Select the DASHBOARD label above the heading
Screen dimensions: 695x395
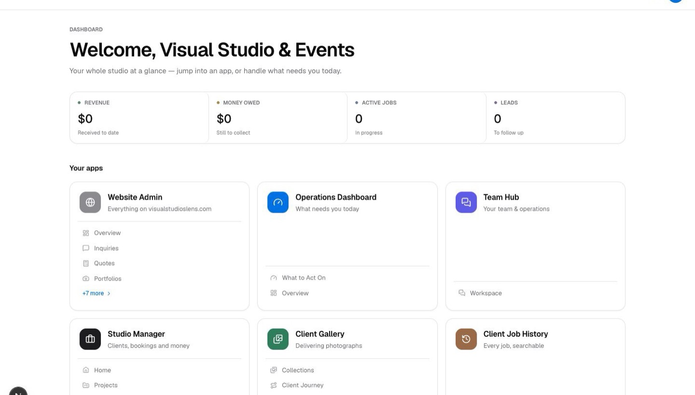[x=86, y=30]
